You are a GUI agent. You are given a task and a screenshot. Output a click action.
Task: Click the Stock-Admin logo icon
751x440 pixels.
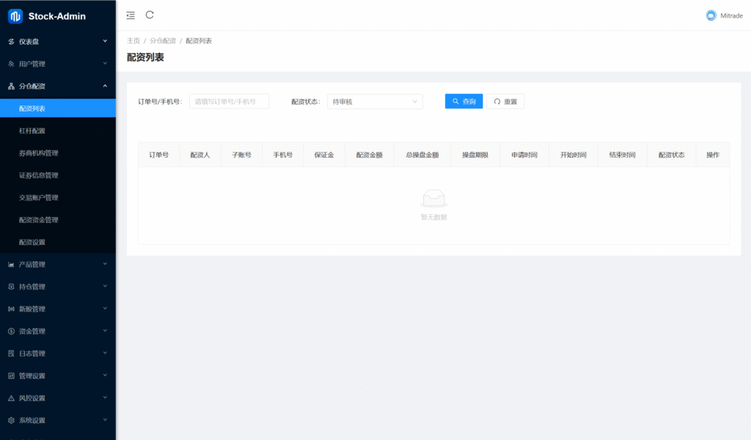[15, 16]
